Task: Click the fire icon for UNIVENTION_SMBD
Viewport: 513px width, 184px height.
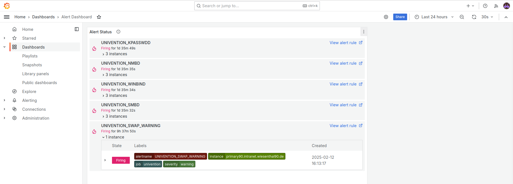Action: [94, 111]
